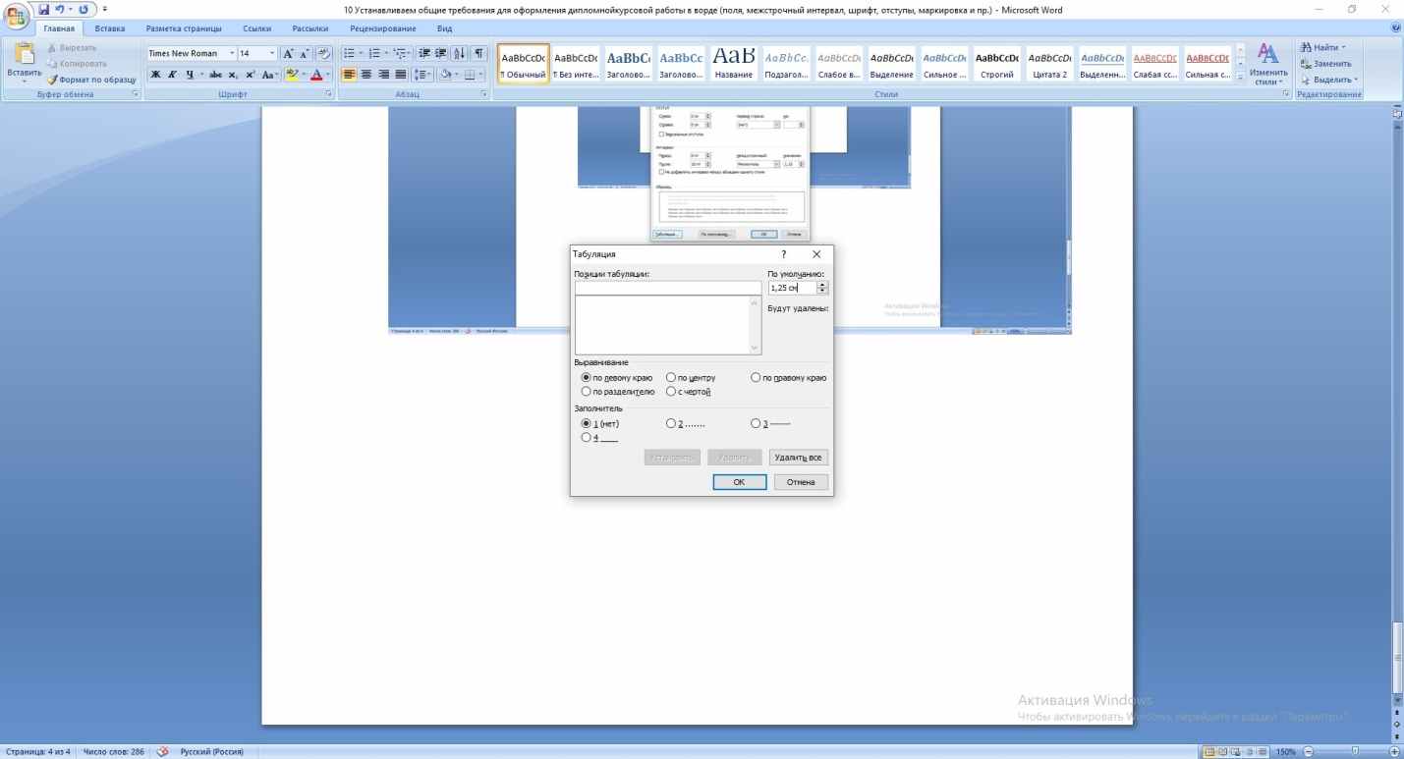The image size is (1404, 759).
Task: Select 'по разделителю' alignment radio
Action: click(x=586, y=392)
